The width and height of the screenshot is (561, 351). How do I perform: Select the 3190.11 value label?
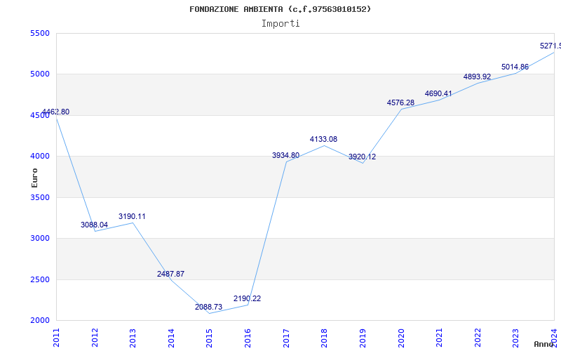click(132, 217)
